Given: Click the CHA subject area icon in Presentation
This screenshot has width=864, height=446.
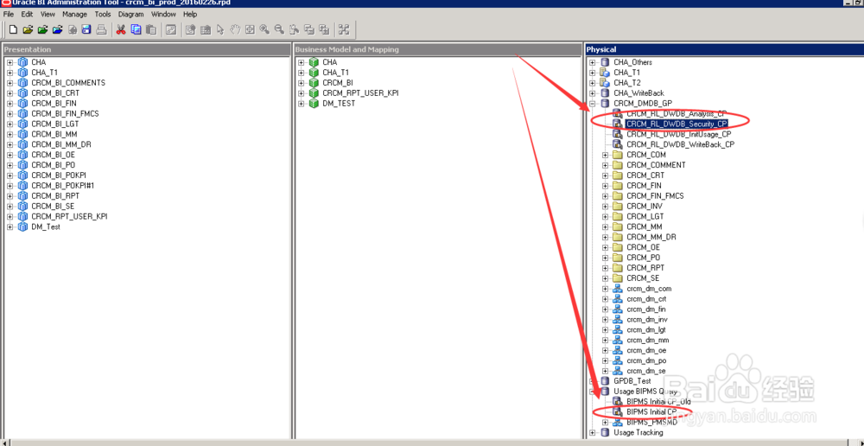Looking at the screenshot, I should coord(22,62).
